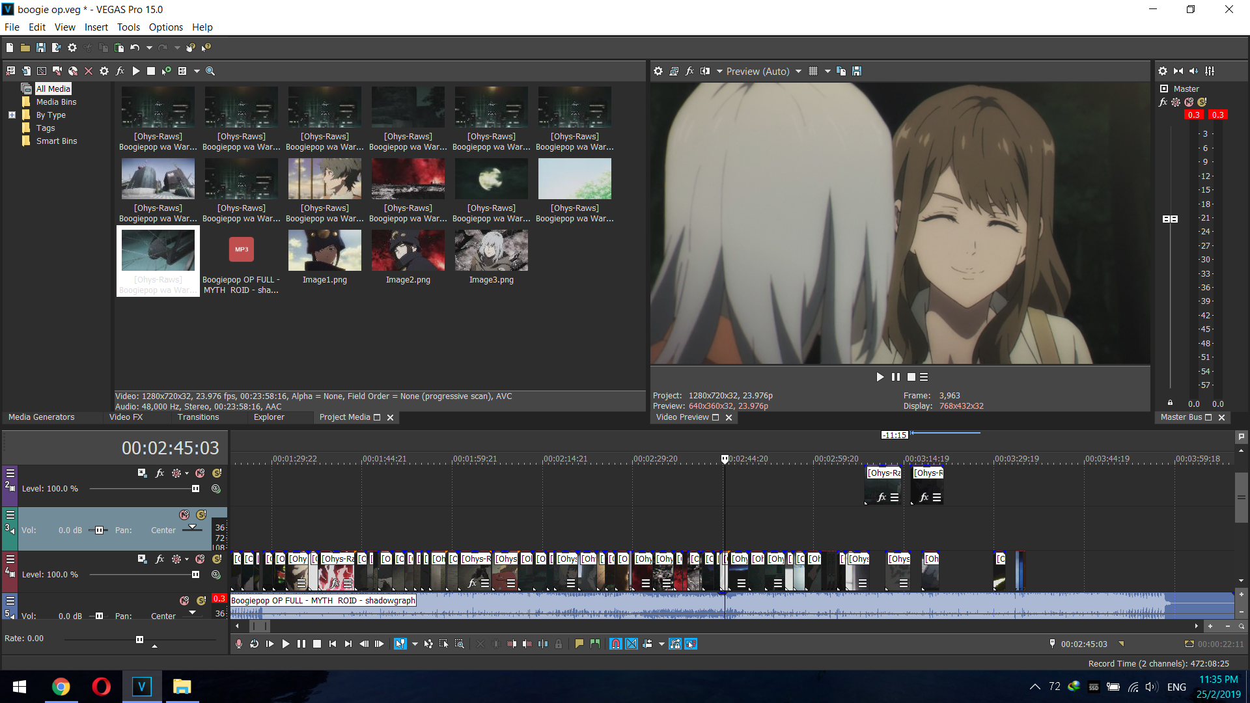This screenshot has height=703, width=1250.
Task: Open the Views dropdown in Project Media toolbar
Action: [x=197, y=71]
